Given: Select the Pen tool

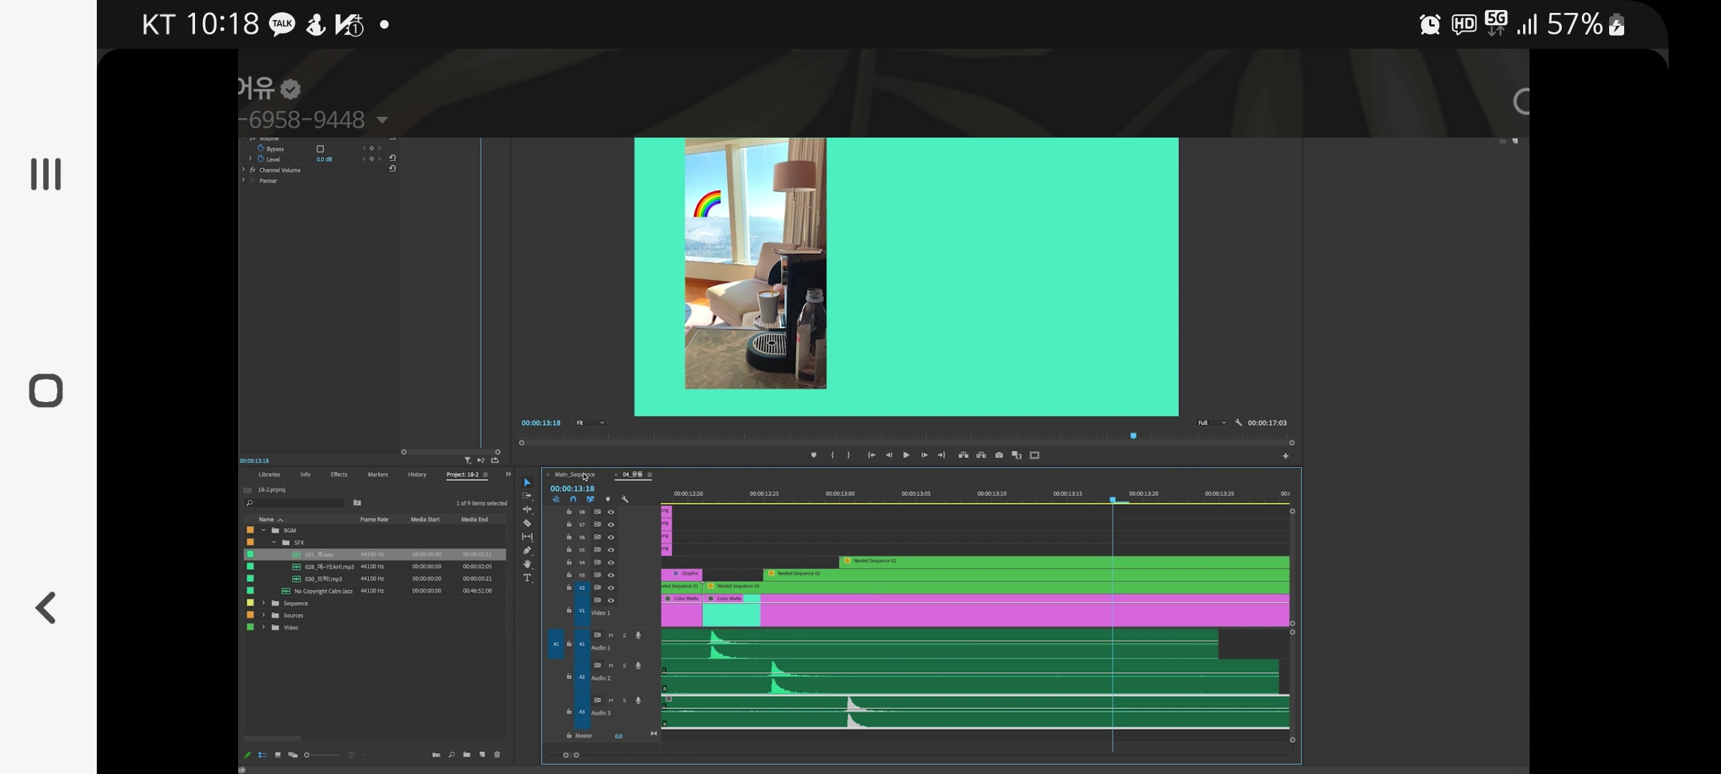Looking at the screenshot, I should coord(527,550).
